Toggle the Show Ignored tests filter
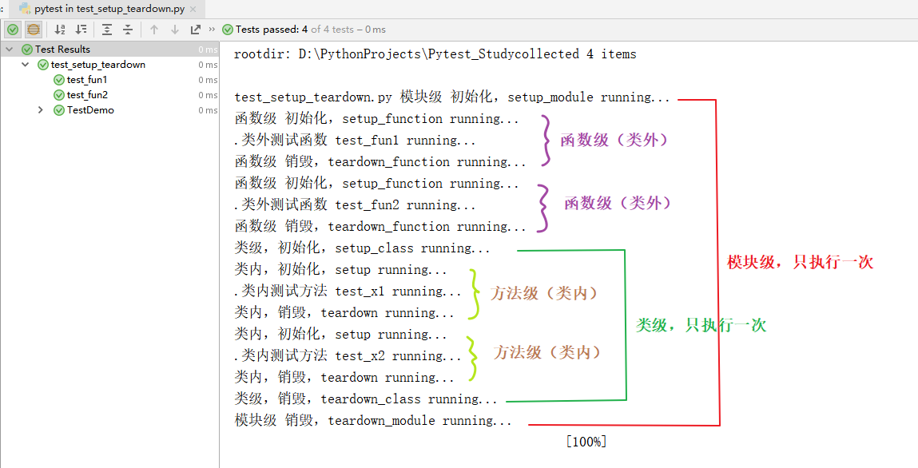Screen dimensions: 918x468 point(34,30)
